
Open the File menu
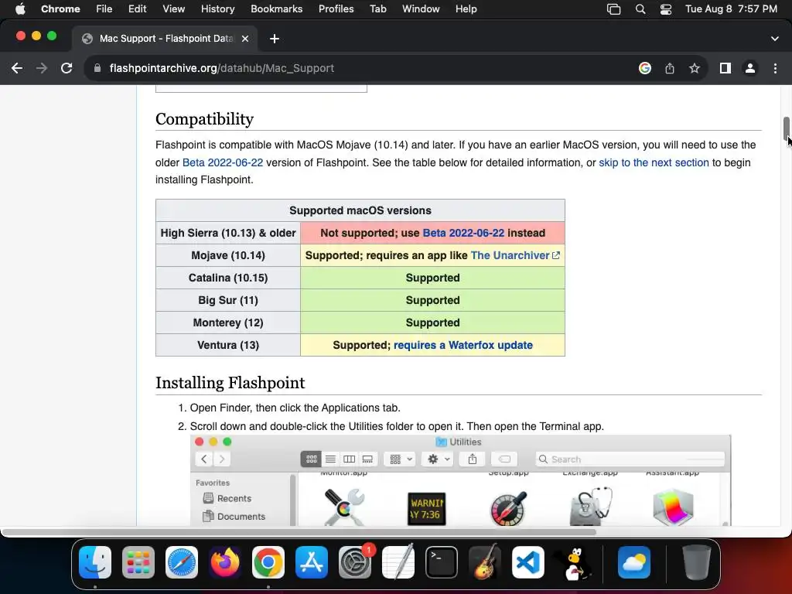(104, 9)
